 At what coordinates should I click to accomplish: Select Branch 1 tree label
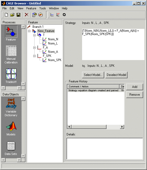pyautogui.click(x=38, y=27)
